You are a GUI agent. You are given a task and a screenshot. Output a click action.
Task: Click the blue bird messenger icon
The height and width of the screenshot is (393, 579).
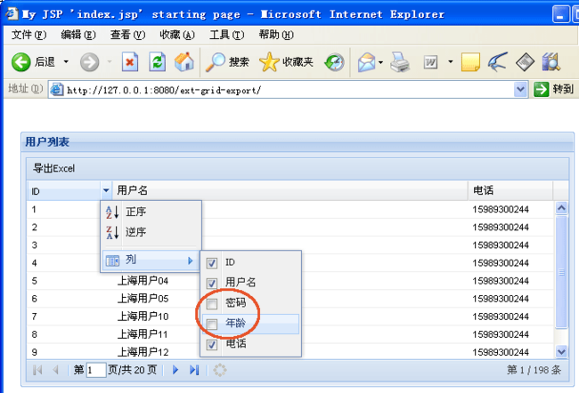tap(497, 62)
